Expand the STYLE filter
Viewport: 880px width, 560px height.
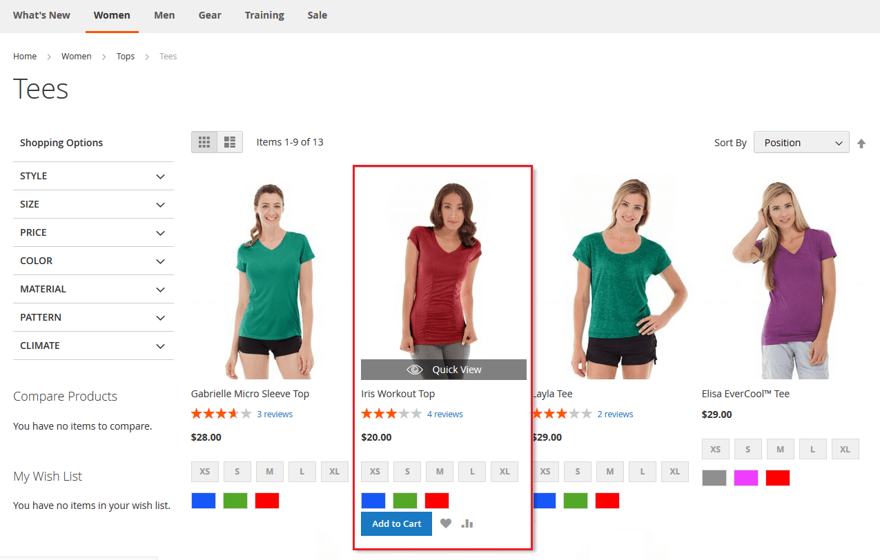tap(93, 176)
